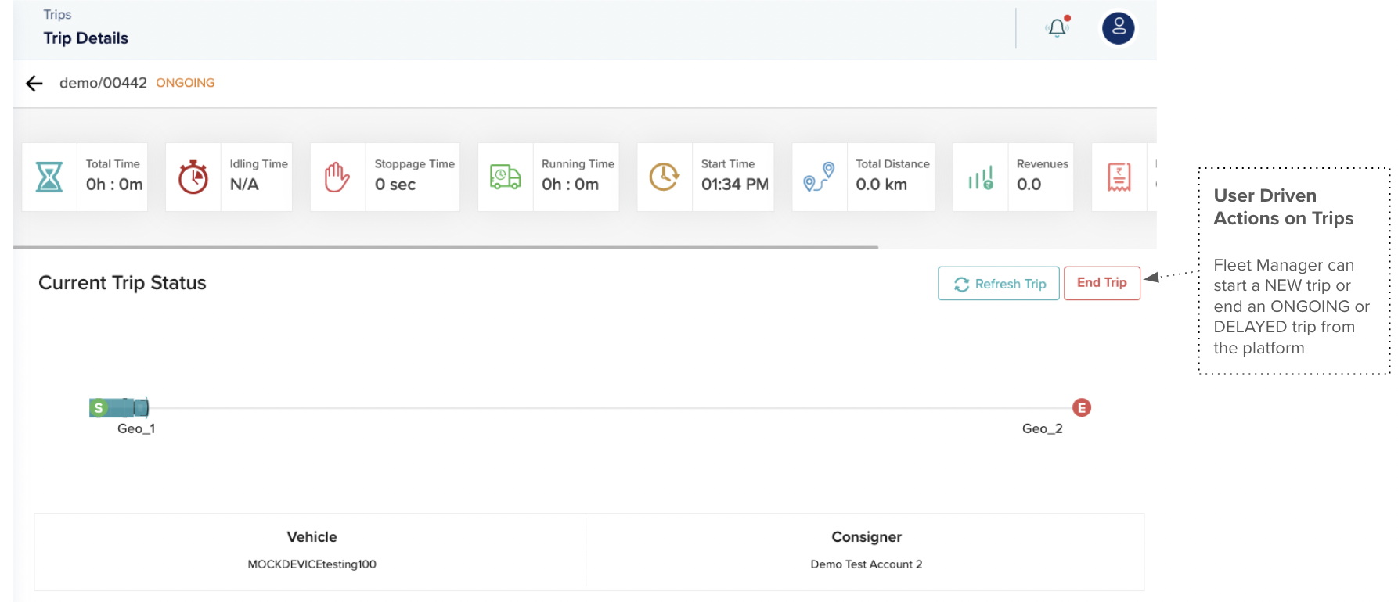The height and width of the screenshot is (602, 1398).
Task: Click the receipt icon in stats row
Action: click(1119, 177)
